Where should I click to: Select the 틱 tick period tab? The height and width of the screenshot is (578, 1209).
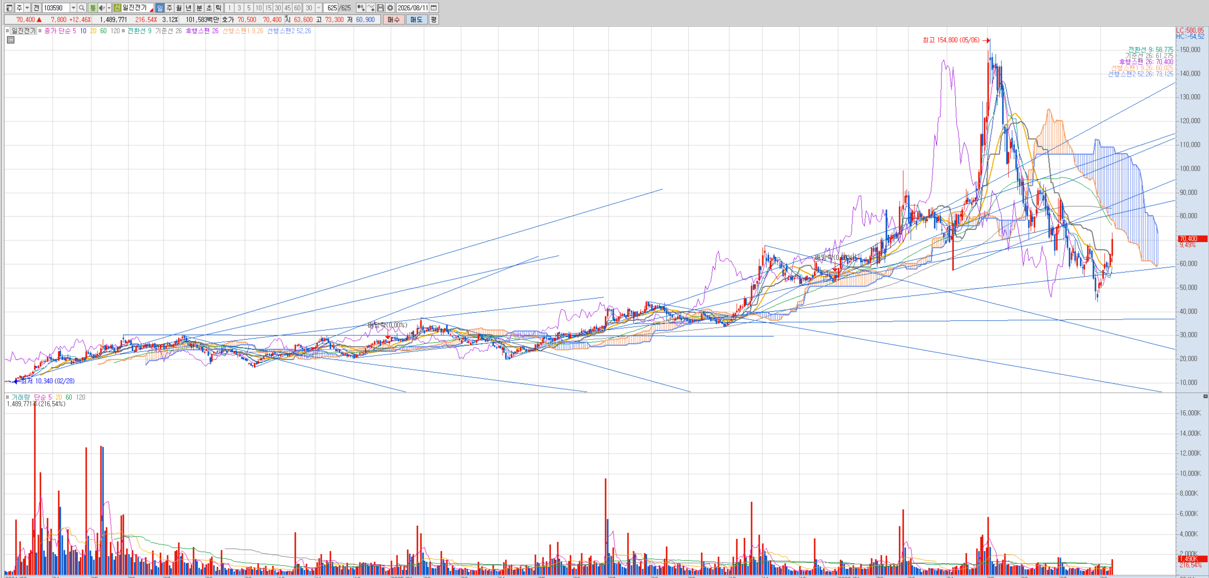point(218,7)
